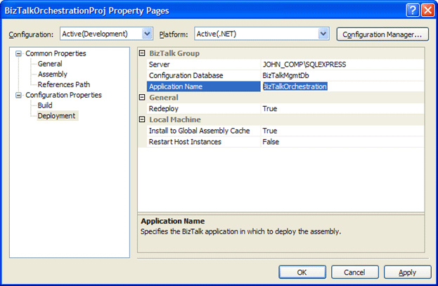Click the JOHN_COMP\SQLEXPRESS value
The width and height of the screenshot is (438, 286).
click(304, 65)
